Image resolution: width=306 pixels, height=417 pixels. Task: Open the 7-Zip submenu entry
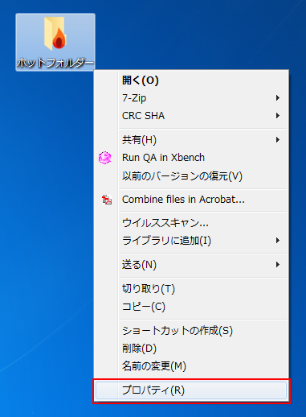point(191,98)
